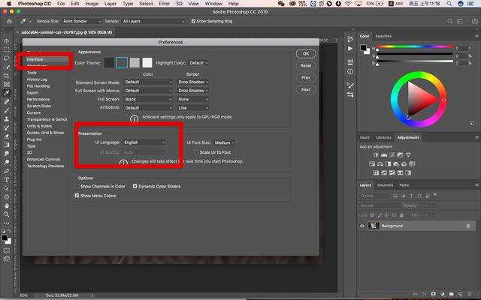The width and height of the screenshot is (481, 300).
Task: Choose the darkest color theme swatch
Action: point(109,63)
